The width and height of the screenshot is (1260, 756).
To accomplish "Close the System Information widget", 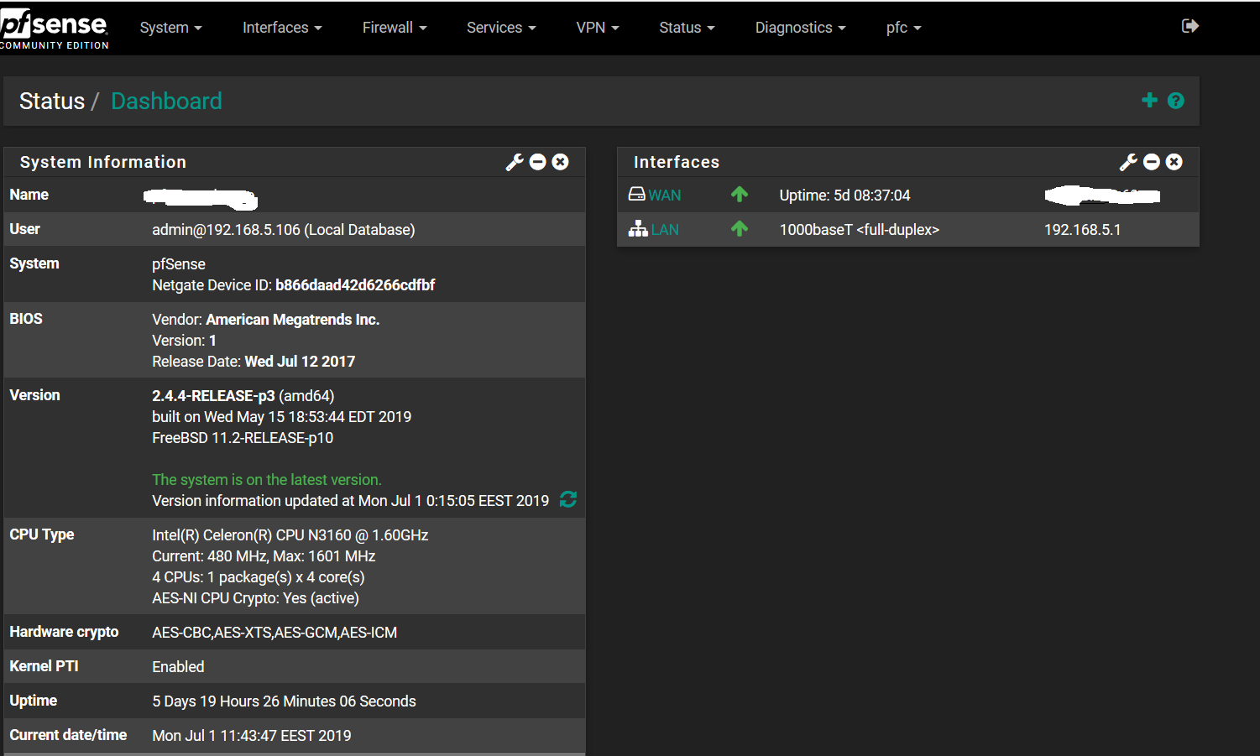I will point(561,162).
